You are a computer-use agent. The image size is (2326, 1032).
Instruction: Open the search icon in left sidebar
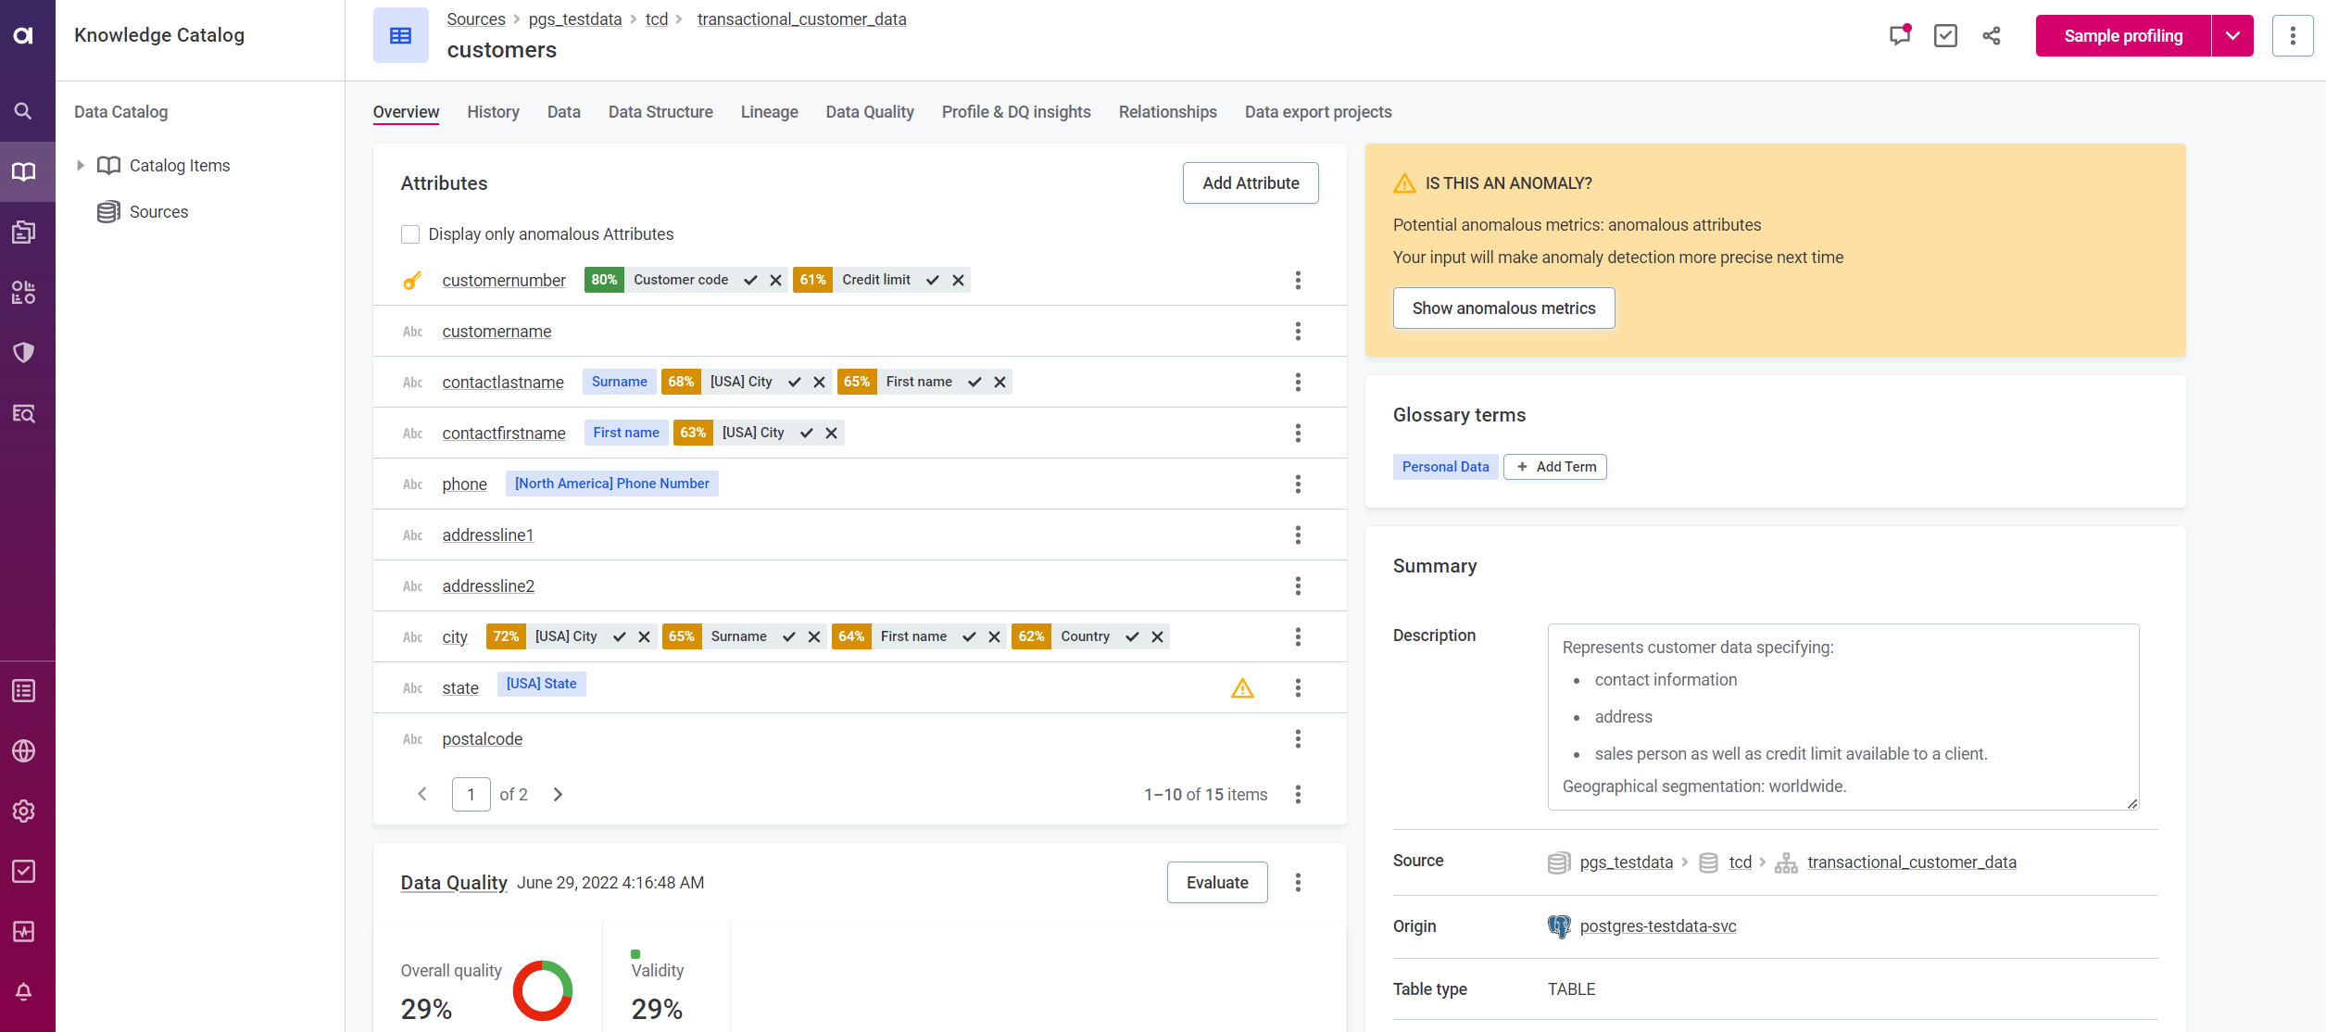[23, 111]
